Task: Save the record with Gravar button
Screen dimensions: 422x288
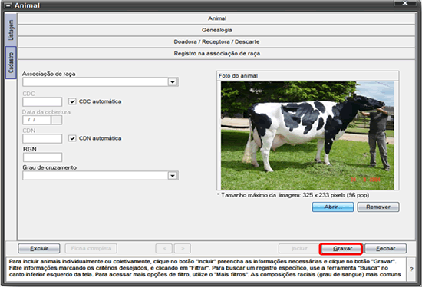Action: pos(341,249)
